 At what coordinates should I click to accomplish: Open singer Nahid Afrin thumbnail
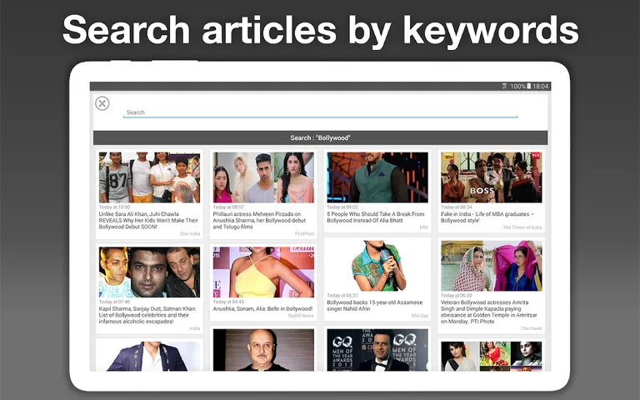(x=377, y=266)
